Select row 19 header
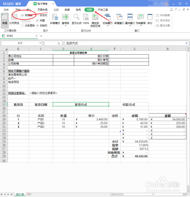 click(4, 119)
